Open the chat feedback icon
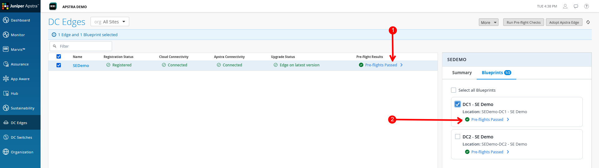The height and width of the screenshot is (168, 599). point(576,6)
